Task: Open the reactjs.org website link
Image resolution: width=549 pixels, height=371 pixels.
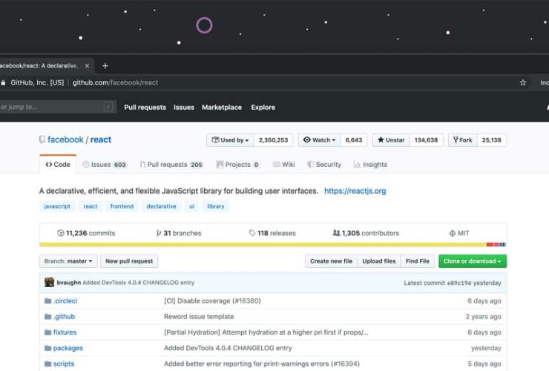Action: [x=355, y=191]
